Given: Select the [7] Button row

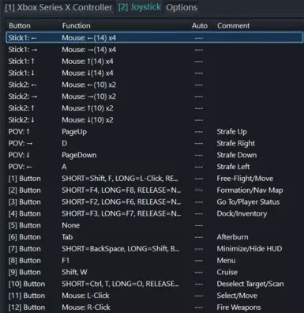Looking at the screenshot, I should (x=154, y=249).
